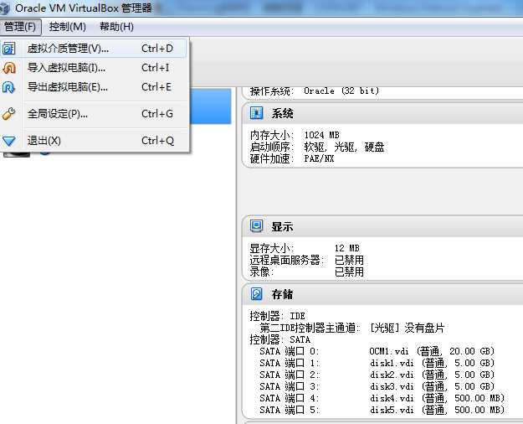Image resolution: width=523 pixels, height=424 pixels.
Task: Click the wrench icon for global settings
Action: (x=8, y=114)
